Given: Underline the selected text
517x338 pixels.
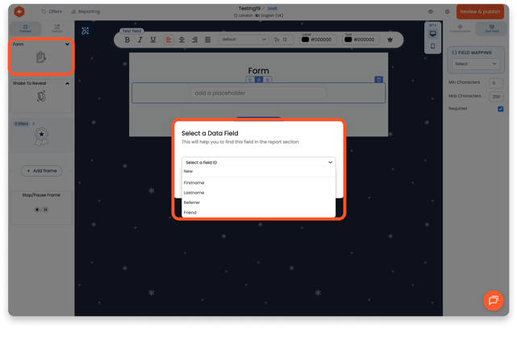Looking at the screenshot, I should [152, 40].
